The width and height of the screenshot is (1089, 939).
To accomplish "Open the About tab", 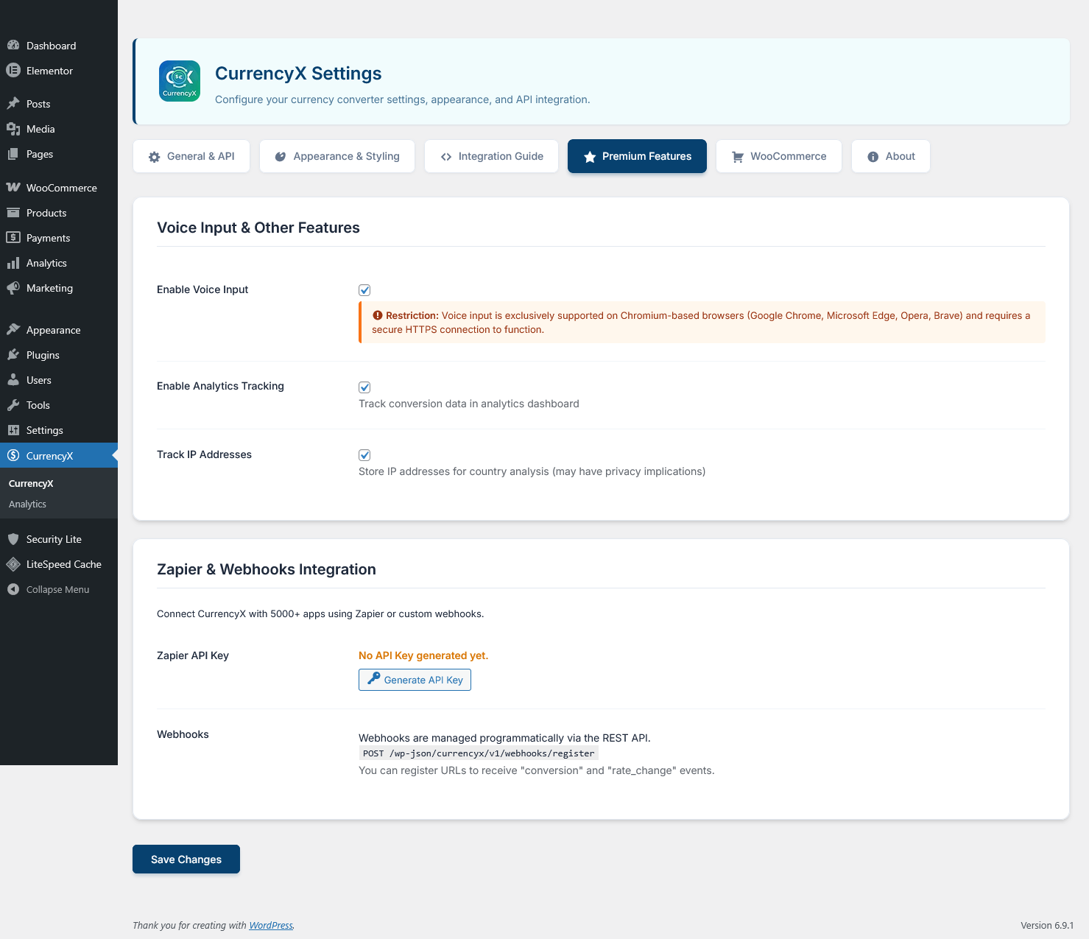I will [890, 156].
